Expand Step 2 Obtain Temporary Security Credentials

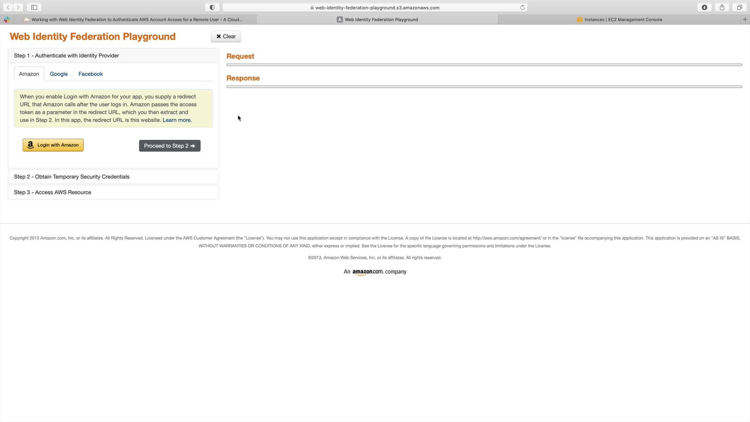(113, 177)
